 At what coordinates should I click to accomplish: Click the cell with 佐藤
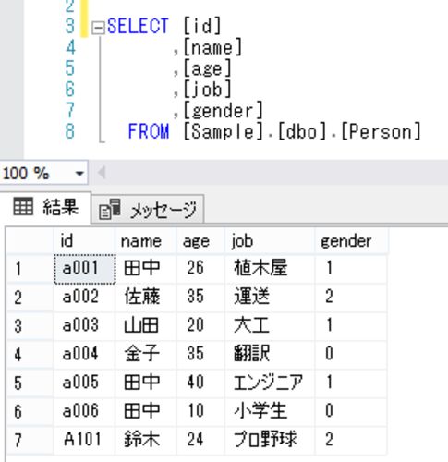coord(146,298)
